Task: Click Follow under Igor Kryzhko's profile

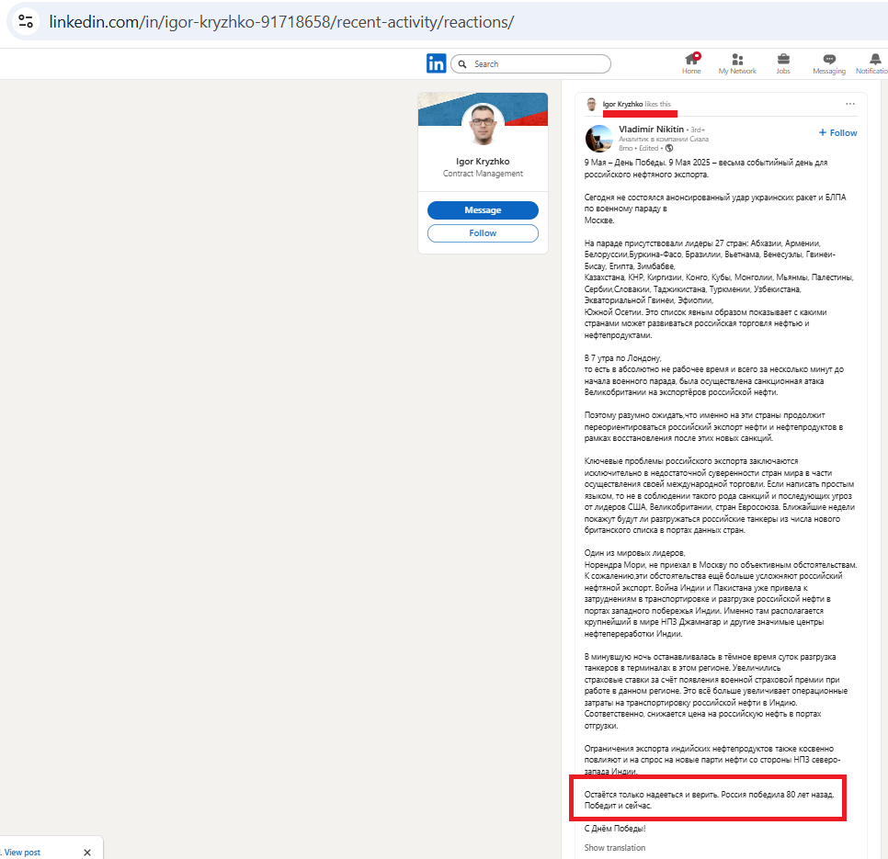Action: [482, 232]
